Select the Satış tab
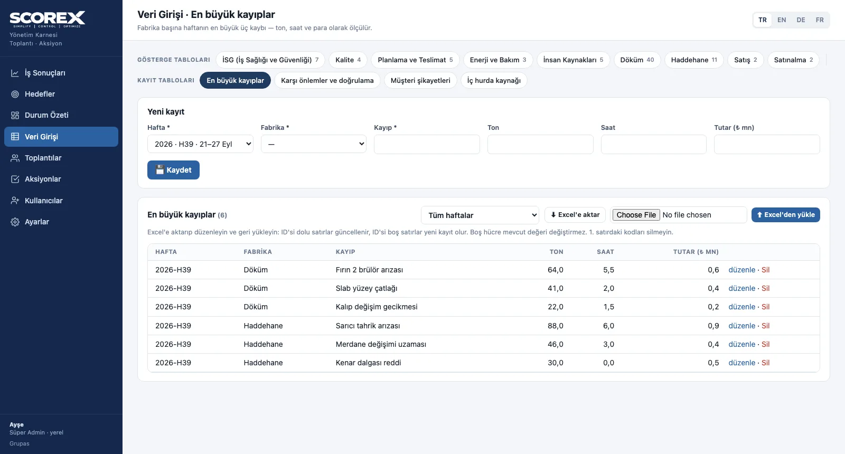Viewport: 845px width, 454px height. click(746, 60)
